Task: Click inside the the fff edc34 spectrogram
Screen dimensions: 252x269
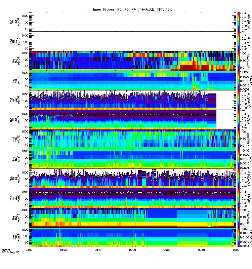Action: click(132, 179)
